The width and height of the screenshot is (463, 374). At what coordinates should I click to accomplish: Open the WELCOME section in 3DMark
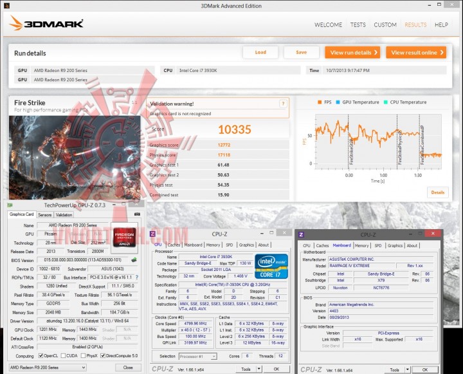point(328,25)
